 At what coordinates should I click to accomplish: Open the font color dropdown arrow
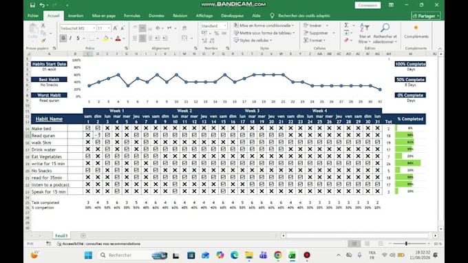point(124,39)
